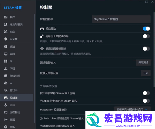Click 控制器名称 label
Image resolution: width=155 pixels, height=129 pixels.
(46, 19)
